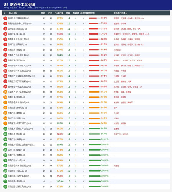Viewport: 172px width, 192px height.
Task: Select the red rank 8 badge
Action: (5, 55)
